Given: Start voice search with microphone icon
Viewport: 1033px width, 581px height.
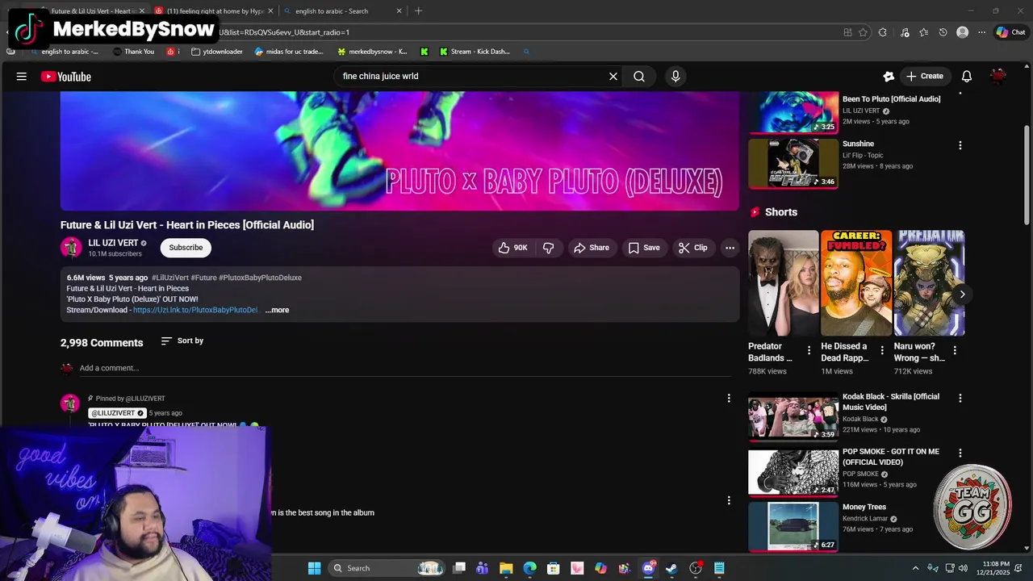Looking at the screenshot, I should coord(675,77).
